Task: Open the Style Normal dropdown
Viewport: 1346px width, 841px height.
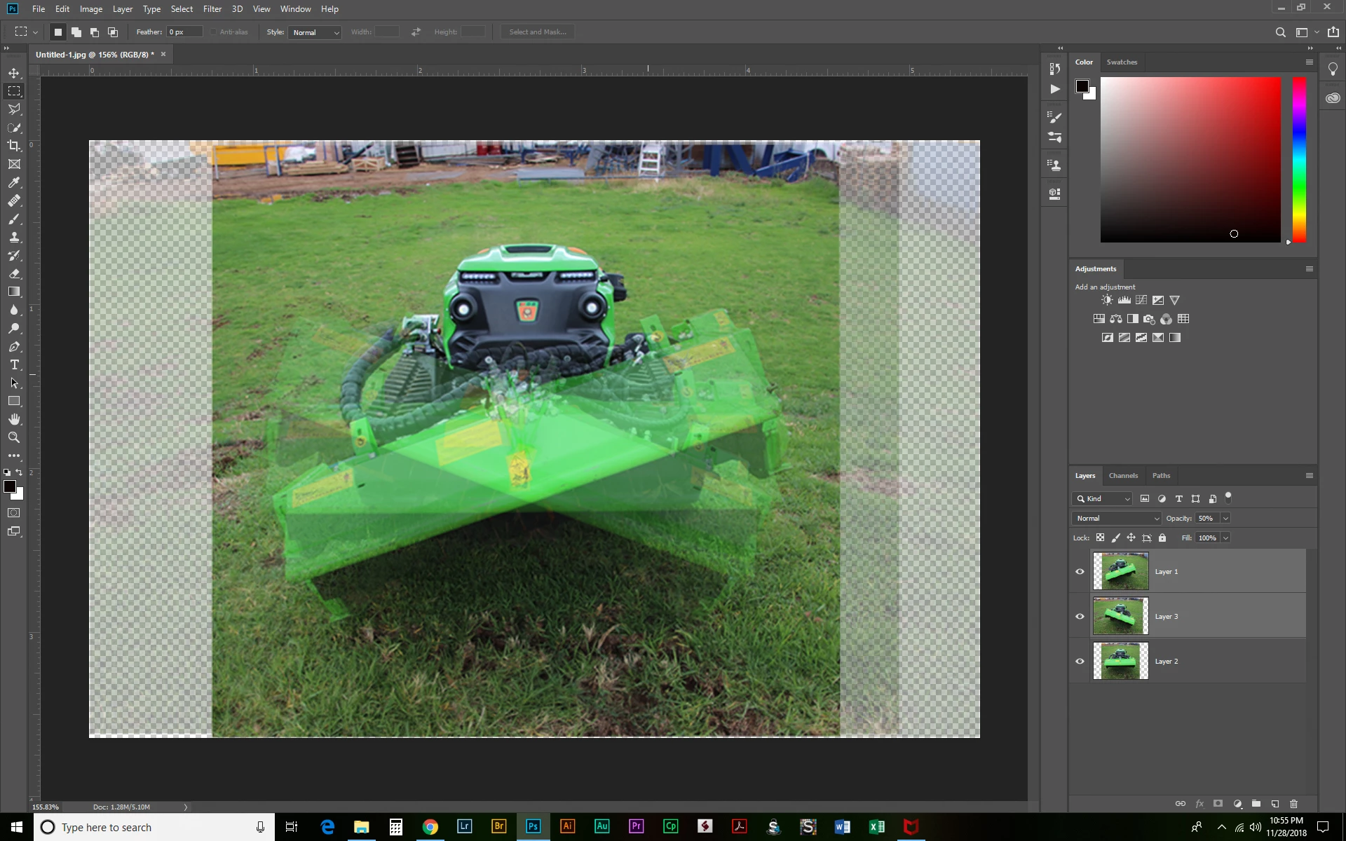Action: (315, 32)
